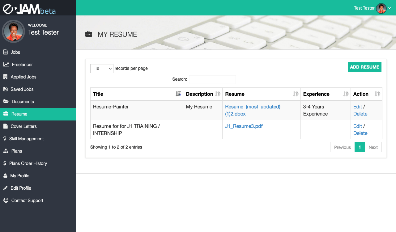This screenshot has height=232, width=396.
Task: Click the Plans sitemap icon in sidebar
Action: click(x=6, y=151)
